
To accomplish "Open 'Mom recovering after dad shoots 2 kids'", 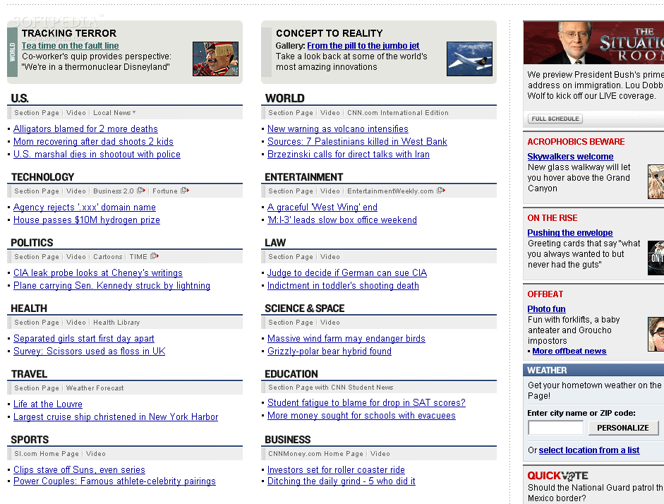I will coord(94,141).
